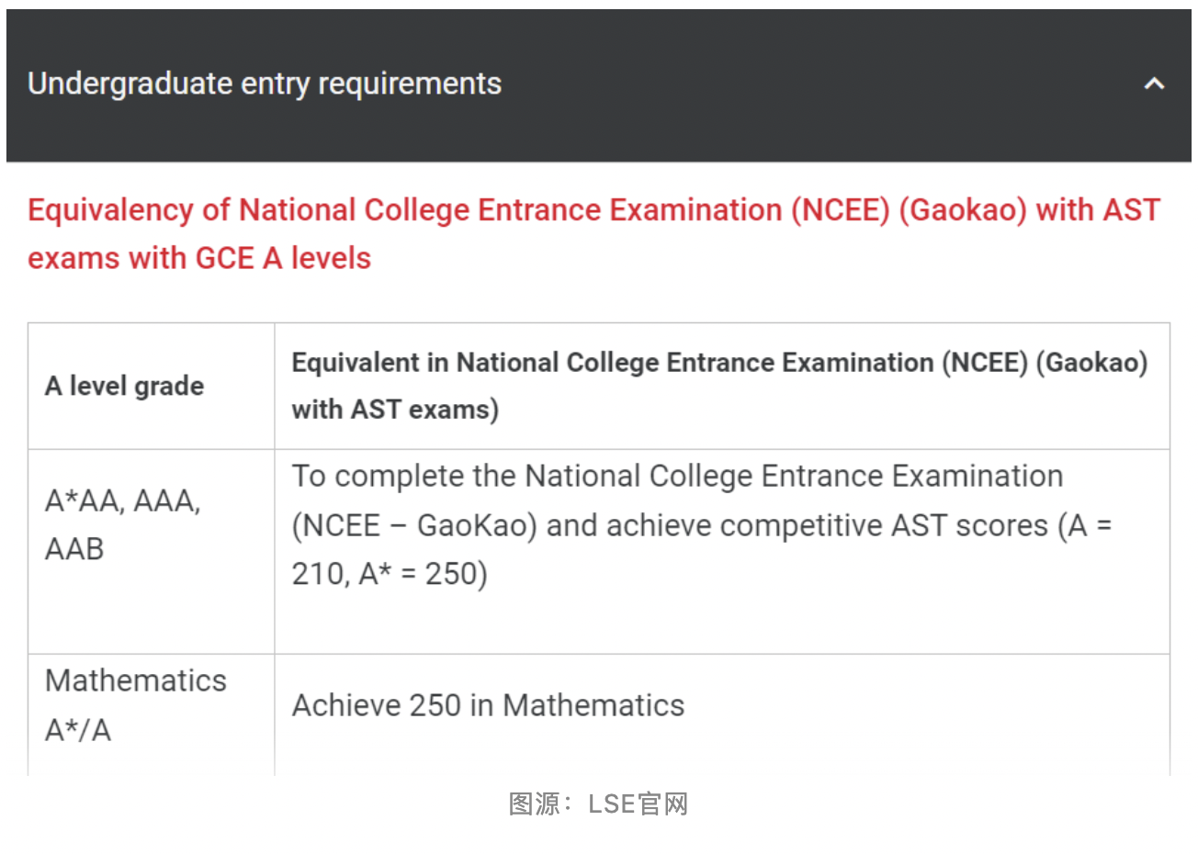Click "with AST exams)" in the column header
This screenshot has height=854, width=1198.
pyautogui.click(x=395, y=410)
